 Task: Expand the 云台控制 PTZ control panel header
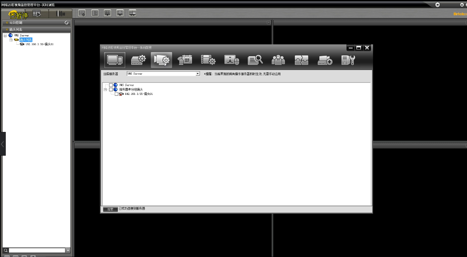pos(36,23)
